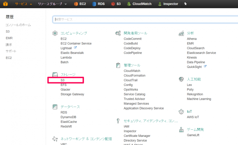
Task: Open Trusted Advisor service
Action: (134, 99)
